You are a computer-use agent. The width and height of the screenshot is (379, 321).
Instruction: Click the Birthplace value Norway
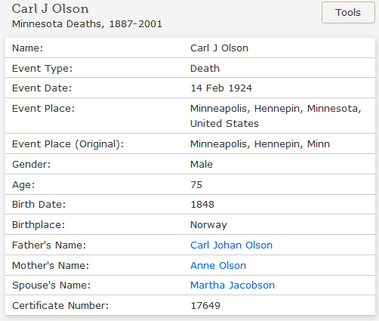point(208,225)
